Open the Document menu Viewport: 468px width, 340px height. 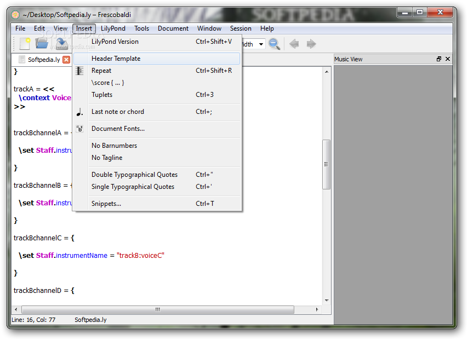pos(173,28)
